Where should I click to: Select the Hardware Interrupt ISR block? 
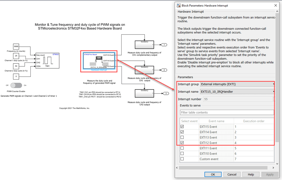point(99,61)
